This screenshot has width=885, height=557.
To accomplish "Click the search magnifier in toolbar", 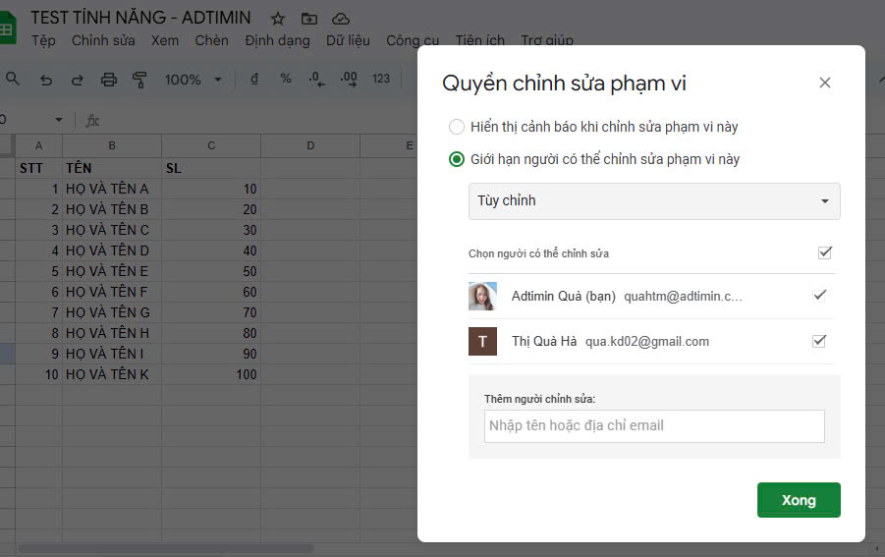I will coord(13,79).
